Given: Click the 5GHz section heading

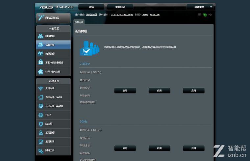Looking at the screenshot, I should [83, 121].
